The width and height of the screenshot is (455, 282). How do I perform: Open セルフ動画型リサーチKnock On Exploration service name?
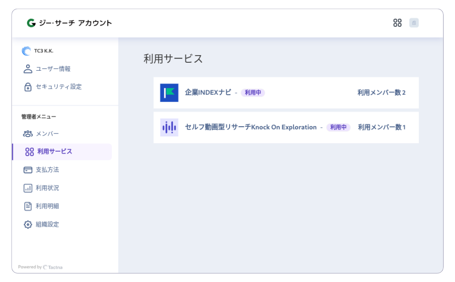251,127
